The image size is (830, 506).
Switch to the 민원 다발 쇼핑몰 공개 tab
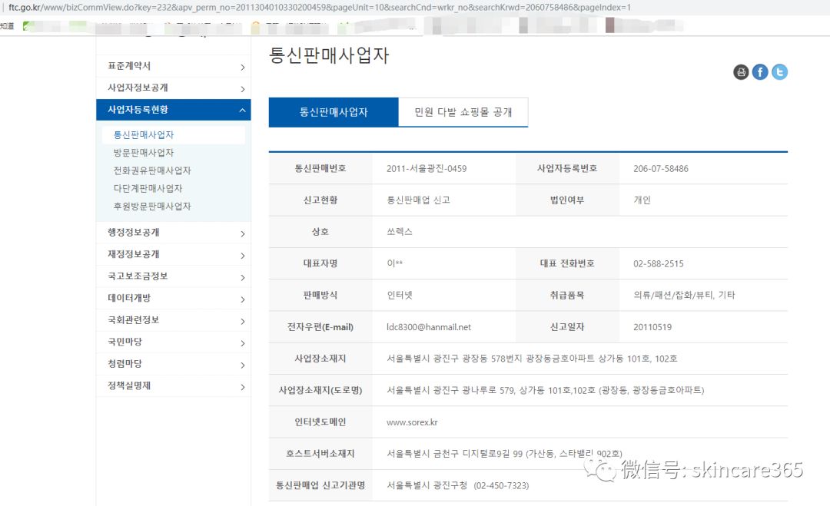pos(463,112)
